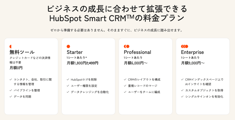Click the checkmark beside 重複レコードのマージ
The height and width of the screenshot is (120, 235).
125,86
